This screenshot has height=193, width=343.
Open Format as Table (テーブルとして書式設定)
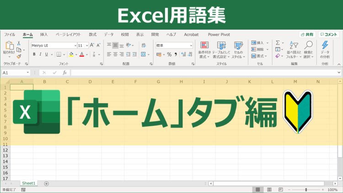click(221, 50)
